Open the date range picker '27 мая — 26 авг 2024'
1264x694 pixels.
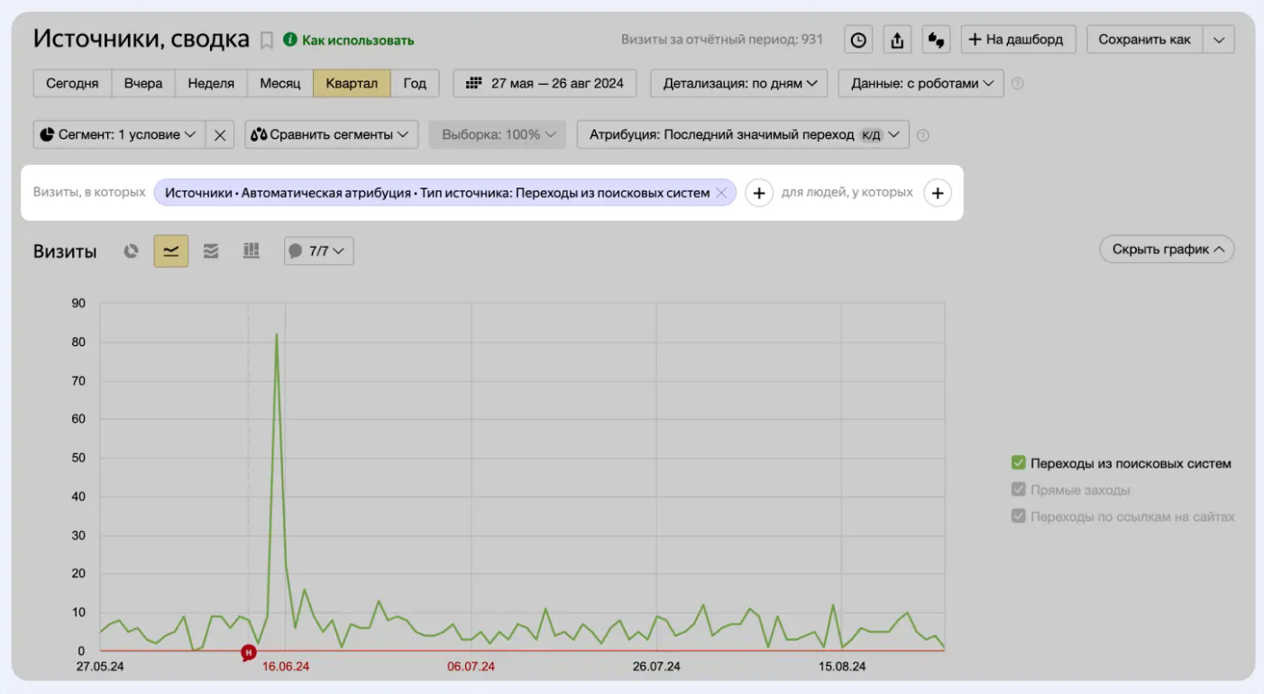[545, 83]
